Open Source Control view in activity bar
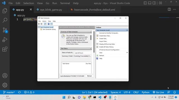This screenshot has height=100, width=179. [5, 30]
